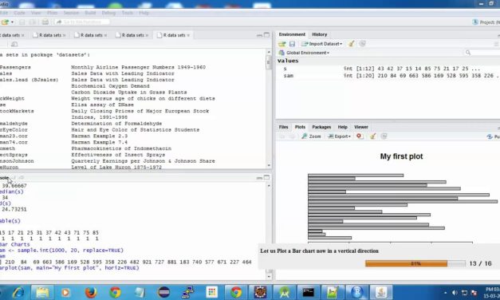Click the refresh icon in Environment toolbar
500x300 pixels.
(x=362, y=44)
